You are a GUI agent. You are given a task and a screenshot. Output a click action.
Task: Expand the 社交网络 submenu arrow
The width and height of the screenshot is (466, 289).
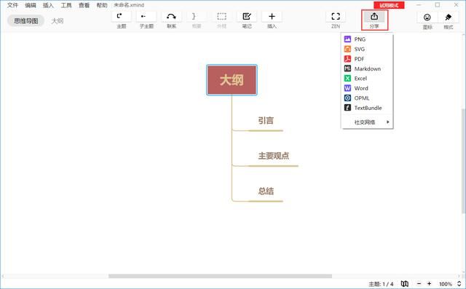[388, 122]
